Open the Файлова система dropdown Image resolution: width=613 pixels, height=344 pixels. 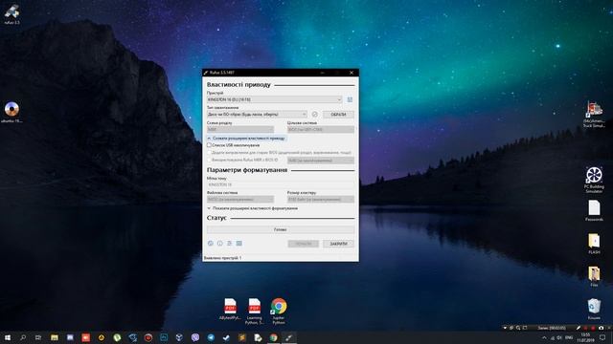pyautogui.click(x=240, y=200)
